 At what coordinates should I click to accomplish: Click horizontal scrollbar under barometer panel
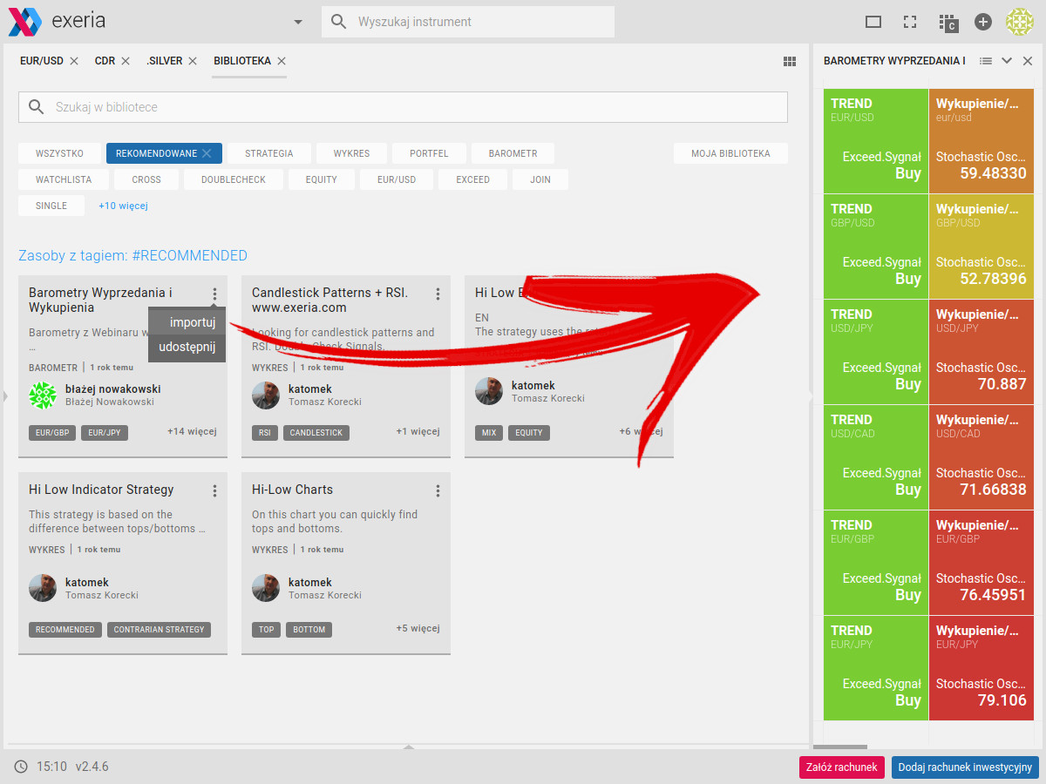[840, 747]
